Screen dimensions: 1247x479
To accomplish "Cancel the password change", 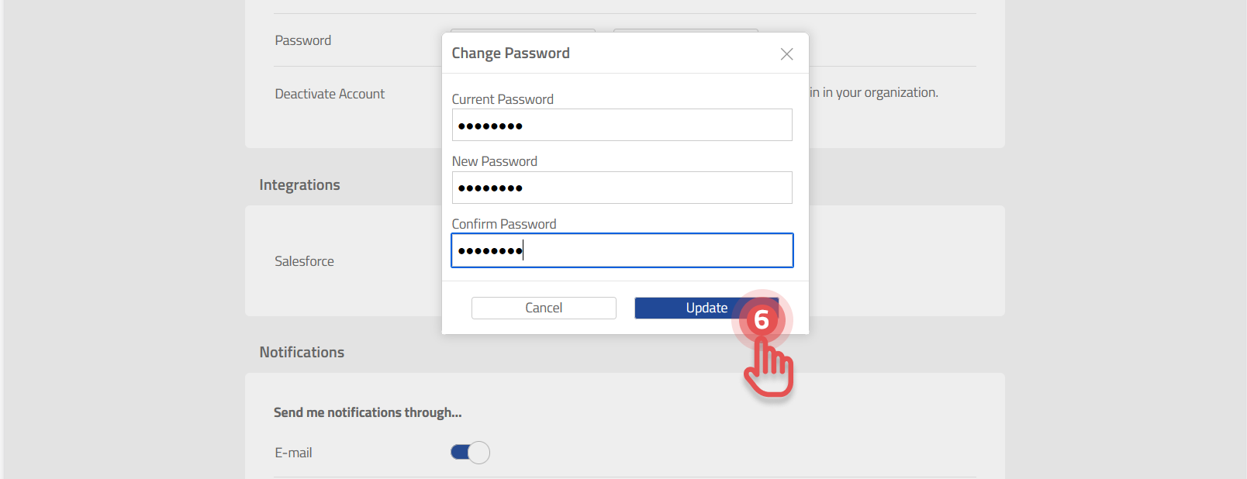I will click(544, 308).
